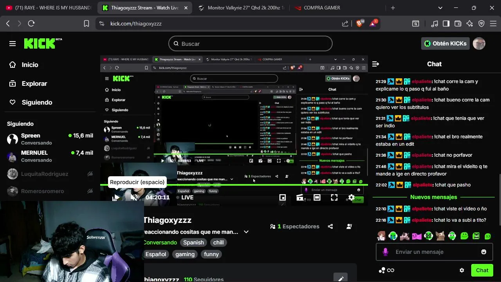Click elpaliete's name on the 21:29 message

[422, 81]
